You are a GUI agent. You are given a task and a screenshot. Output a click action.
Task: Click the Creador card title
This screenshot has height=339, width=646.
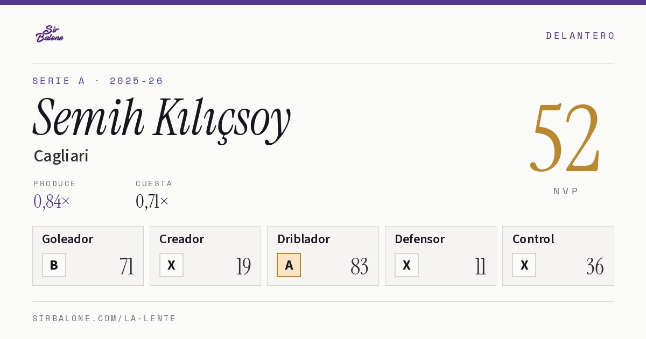182,239
